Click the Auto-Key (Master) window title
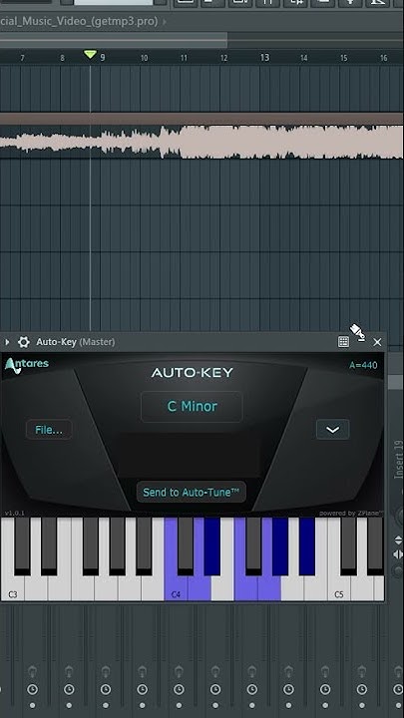Image resolution: width=404 pixels, height=718 pixels. [x=76, y=342]
